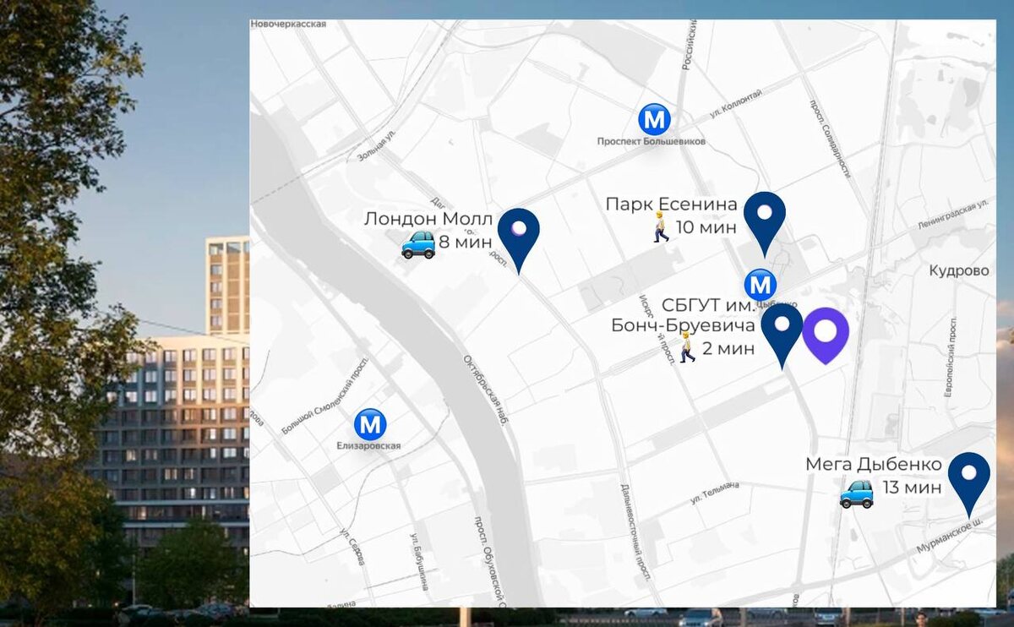Click the 10 мин walking time text
Viewport: 1014px width, 627px height.
point(706,227)
